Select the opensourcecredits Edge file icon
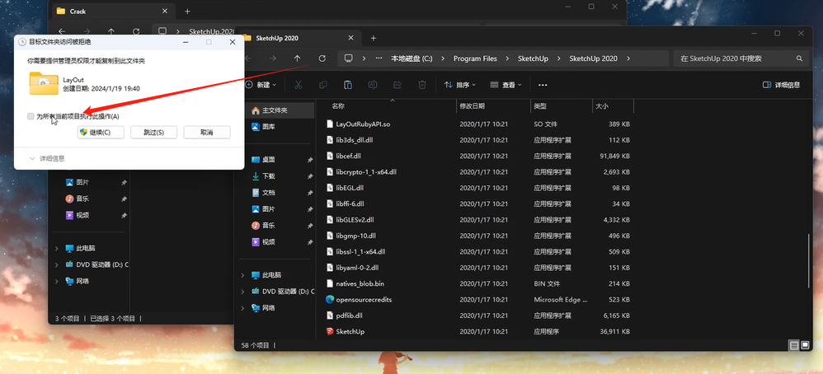The height and width of the screenshot is (374, 823). pyautogui.click(x=330, y=300)
